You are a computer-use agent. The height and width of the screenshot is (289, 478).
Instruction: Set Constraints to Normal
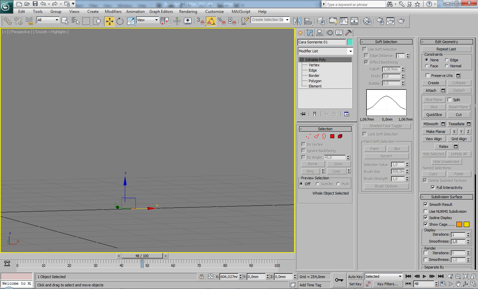click(x=447, y=66)
